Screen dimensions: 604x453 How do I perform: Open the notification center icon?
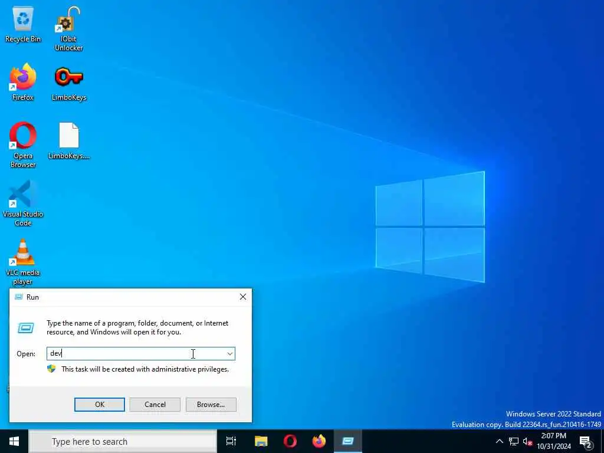586,442
